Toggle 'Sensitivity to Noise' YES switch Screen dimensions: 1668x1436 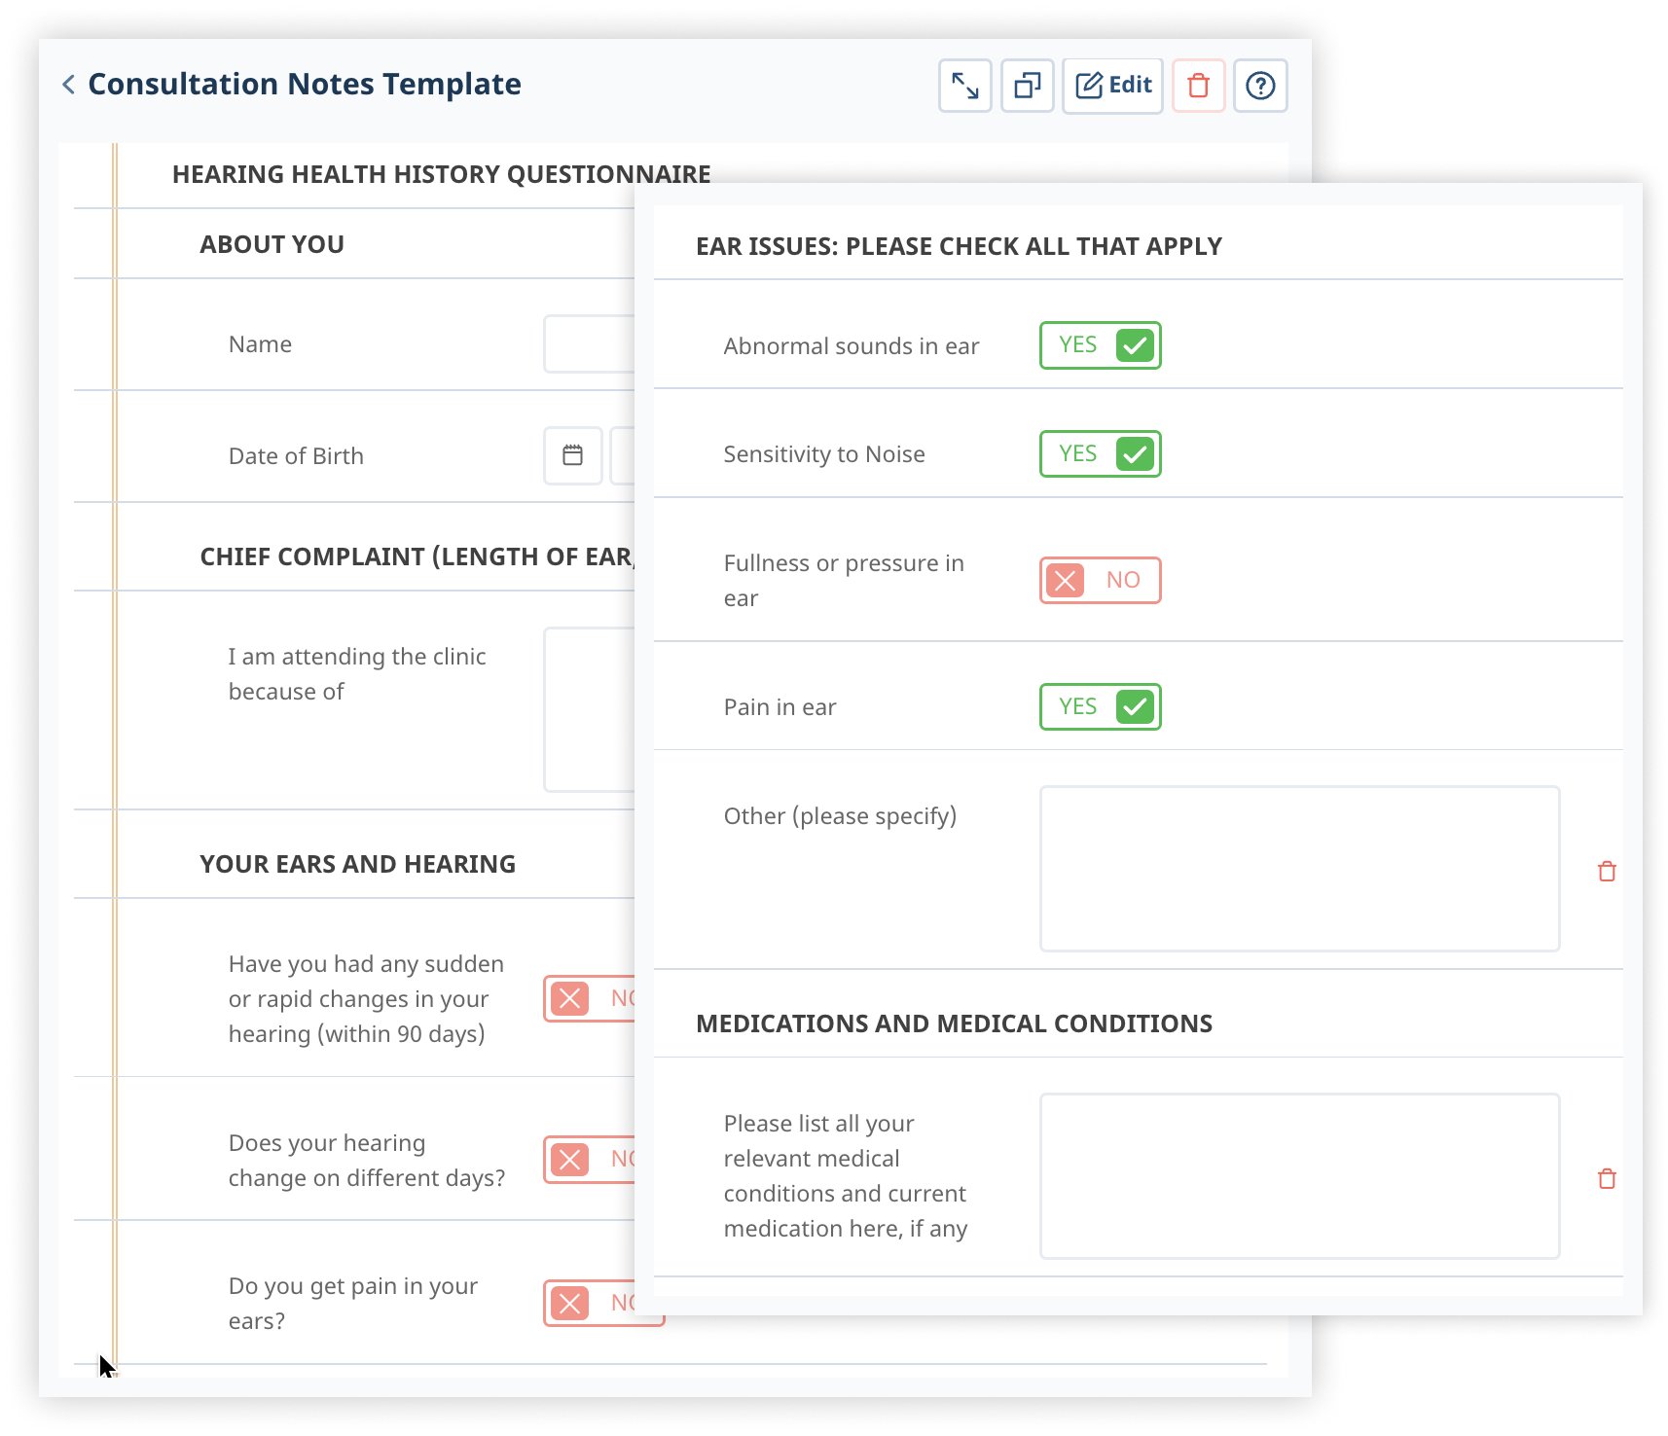click(x=1100, y=454)
